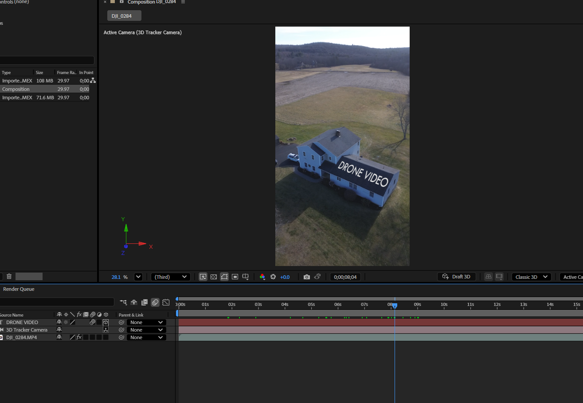Image resolution: width=583 pixels, height=403 pixels.
Task: Take a snapshot with the camera icon
Action: 307,277
